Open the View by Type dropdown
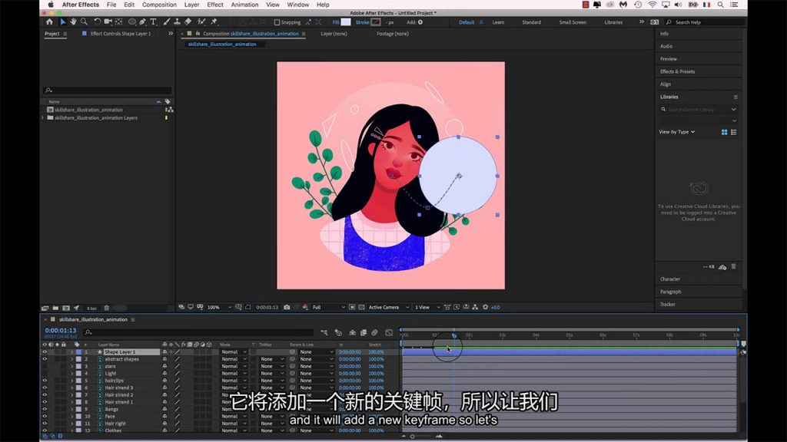This screenshot has height=442, width=787. point(676,132)
